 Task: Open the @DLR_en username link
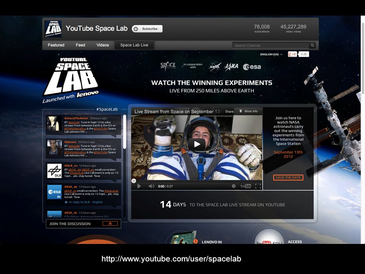click(x=71, y=166)
